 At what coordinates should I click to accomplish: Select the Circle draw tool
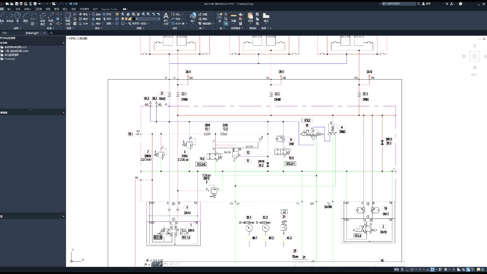(x=17, y=16)
